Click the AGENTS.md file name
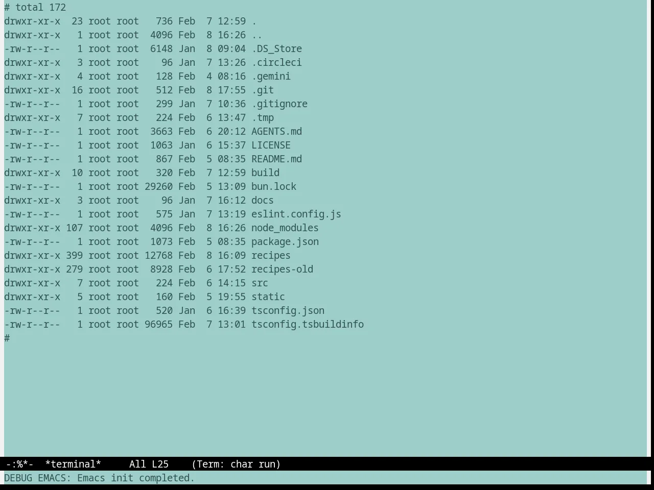 tap(276, 131)
